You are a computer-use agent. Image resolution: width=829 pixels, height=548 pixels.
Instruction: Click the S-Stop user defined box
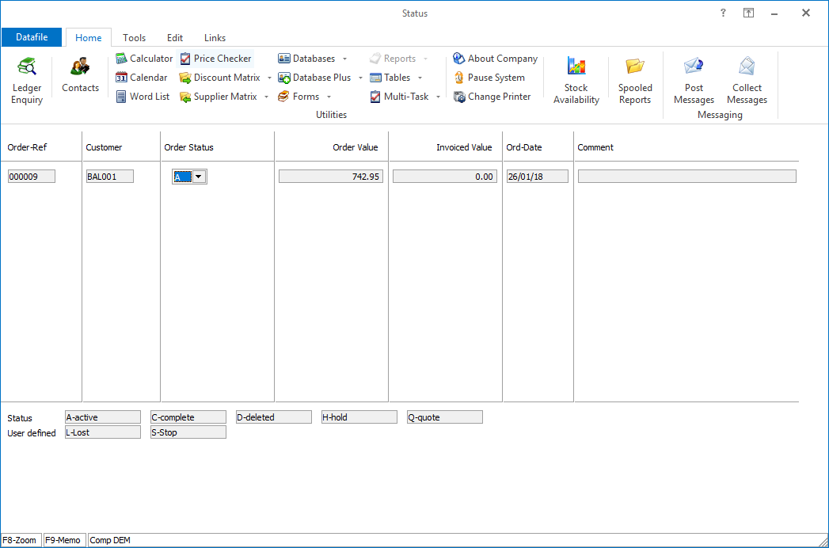tap(188, 432)
